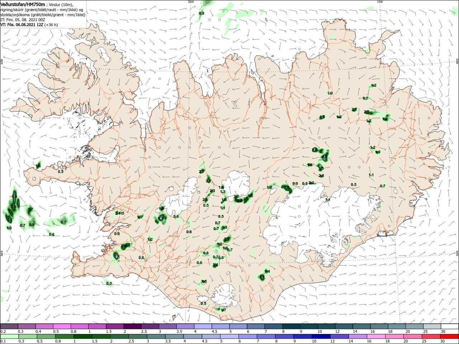Screen dimensions: 459x344
Task: Pick the grey-green 3 rain legend swatch
Action: tap(156, 336)
